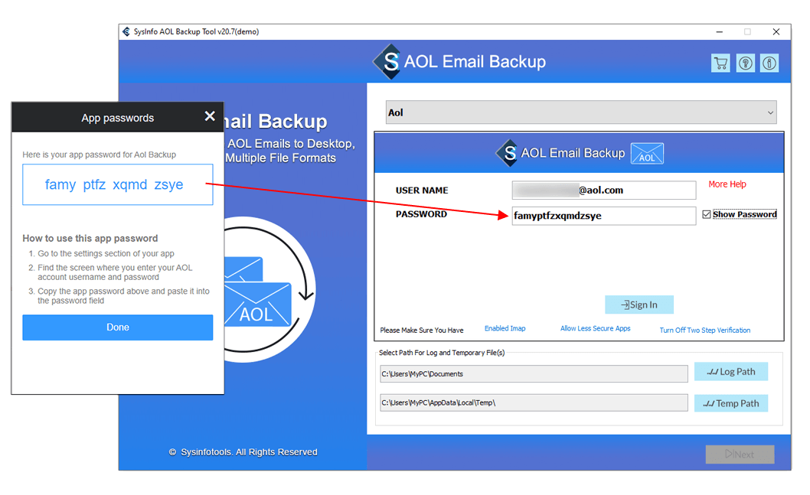
Task: Click the AOL envelope badge next to the heading
Action: [x=647, y=153]
